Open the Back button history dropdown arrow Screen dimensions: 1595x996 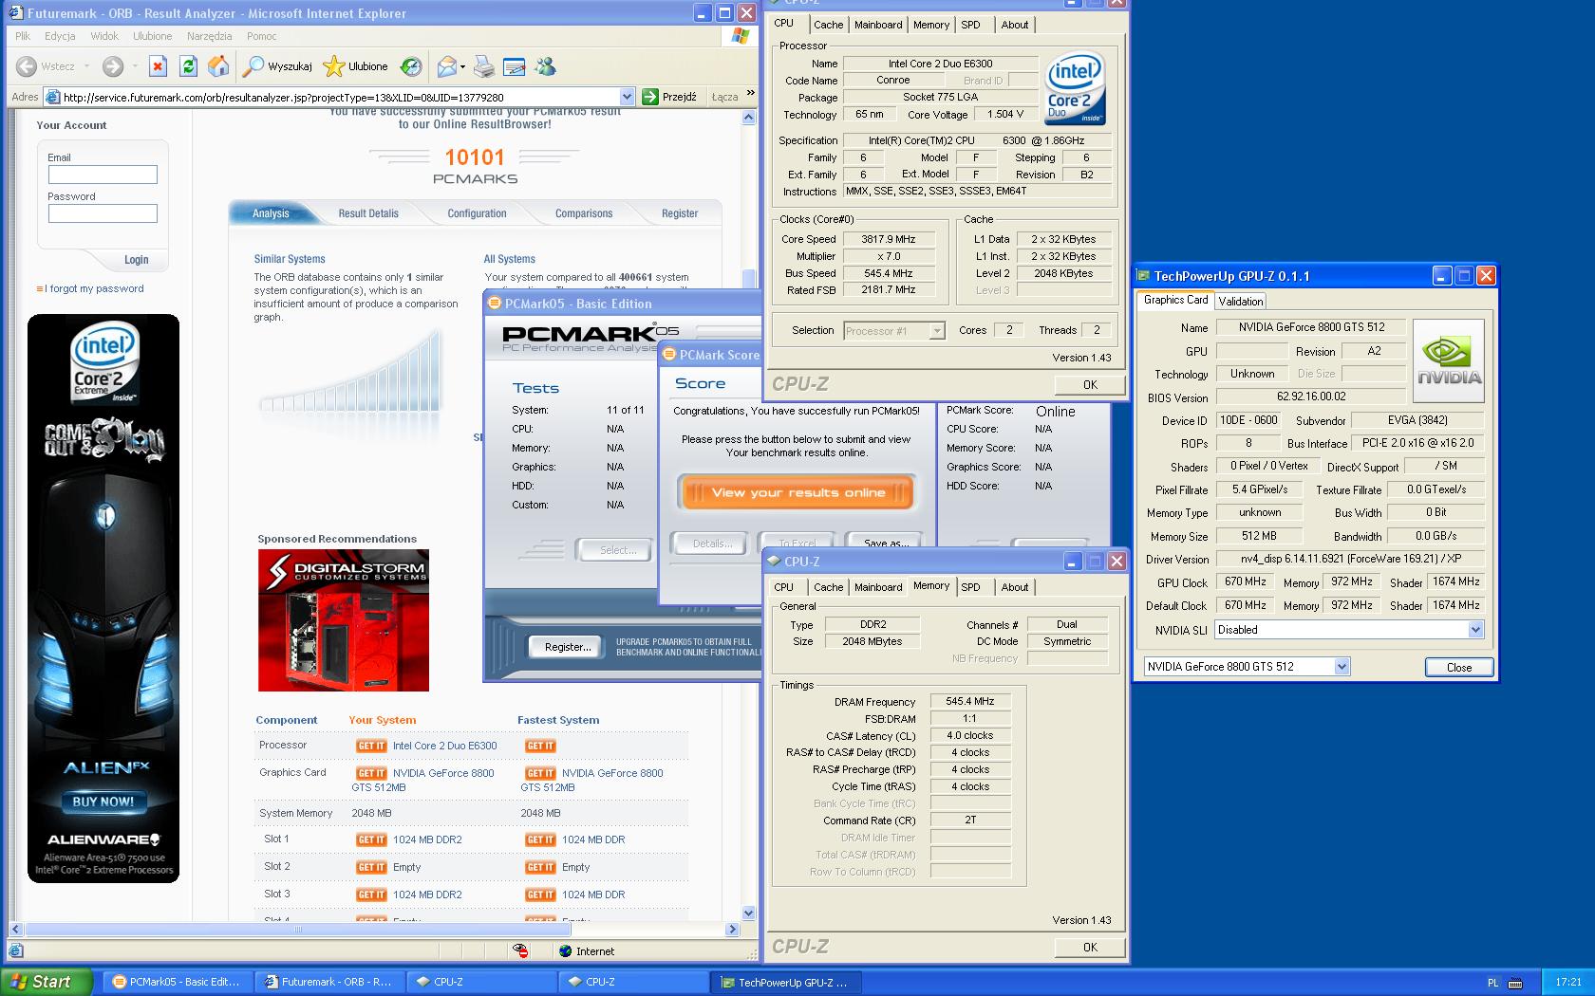(86, 66)
